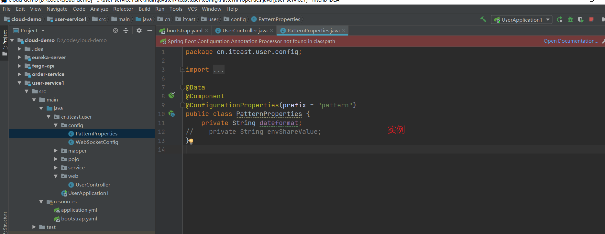Click the dateformat field name in code

tap(279, 123)
